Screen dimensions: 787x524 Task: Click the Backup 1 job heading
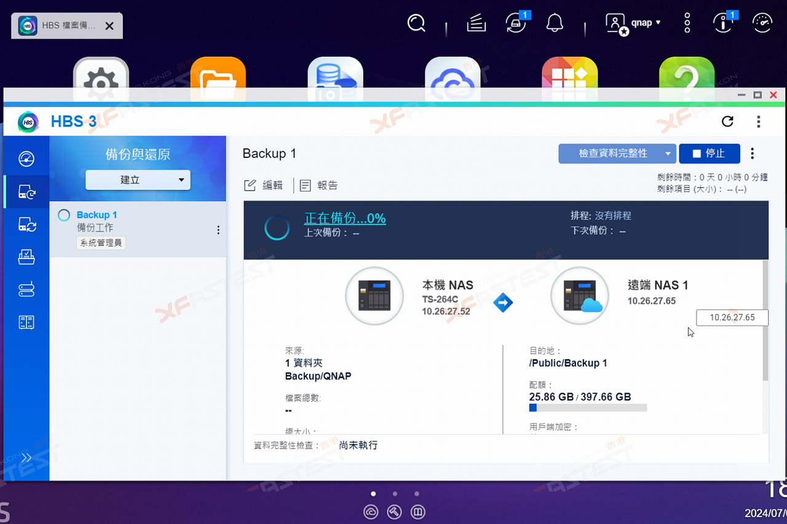[x=269, y=154]
